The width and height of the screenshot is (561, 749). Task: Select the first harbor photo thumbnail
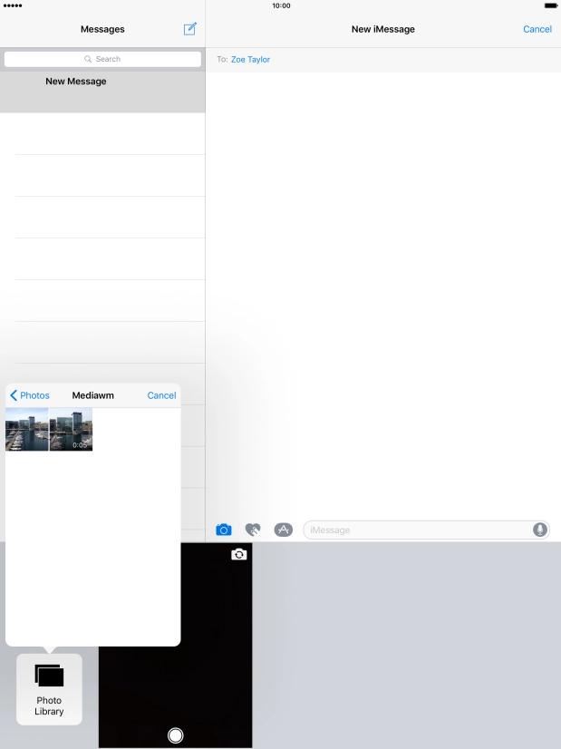[27, 430]
